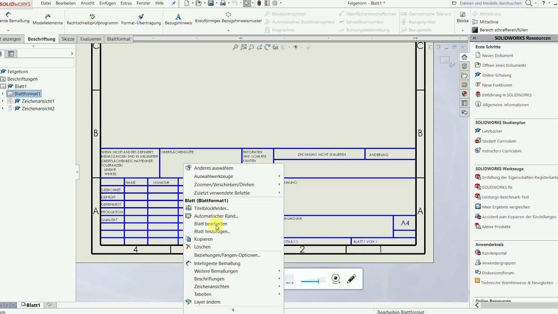Click the Bereich schraffieren/füllen tool

pos(475,30)
